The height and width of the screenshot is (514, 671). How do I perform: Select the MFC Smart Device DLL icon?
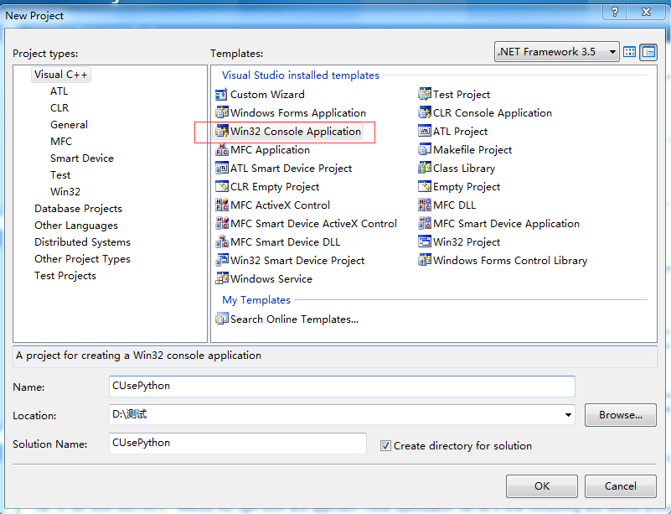click(x=221, y=241)
